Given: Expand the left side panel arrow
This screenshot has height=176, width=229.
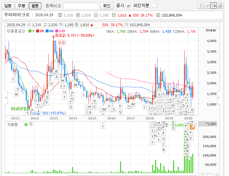Looking at the screenshot, I should click(x=6, y=98).
